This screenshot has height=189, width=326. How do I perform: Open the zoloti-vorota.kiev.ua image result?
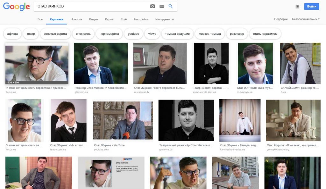point(211,63)
